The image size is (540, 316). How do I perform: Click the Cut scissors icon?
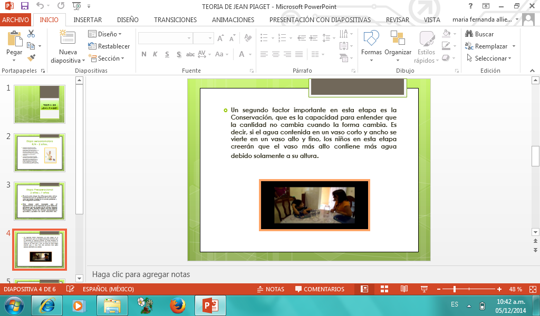click(31, 34)
